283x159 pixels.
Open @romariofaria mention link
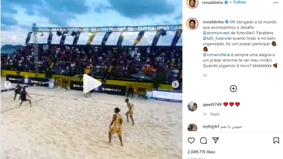(216, 55)
